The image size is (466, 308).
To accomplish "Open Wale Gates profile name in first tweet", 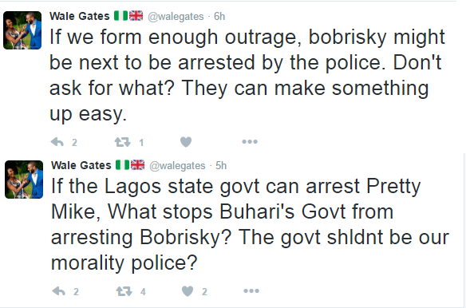I will click(79, 16).
